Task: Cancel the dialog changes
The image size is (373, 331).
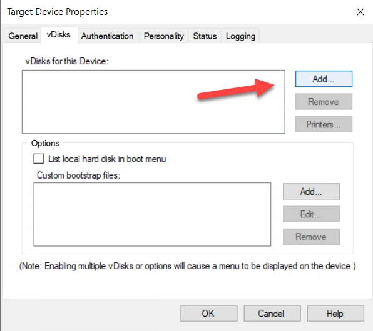Action: click(272, 314)
